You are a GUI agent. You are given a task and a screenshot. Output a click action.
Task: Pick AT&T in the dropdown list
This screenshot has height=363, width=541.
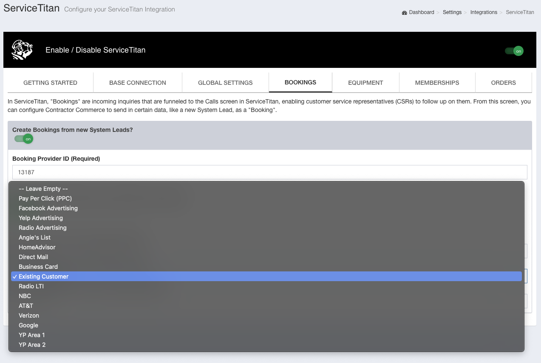click(x=266, y=306)
